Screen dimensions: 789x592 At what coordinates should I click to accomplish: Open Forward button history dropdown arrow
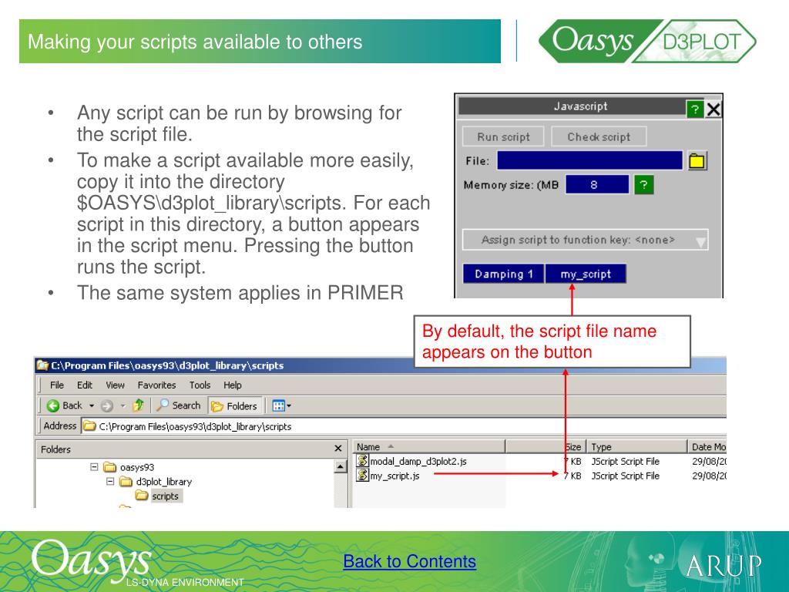123,405
